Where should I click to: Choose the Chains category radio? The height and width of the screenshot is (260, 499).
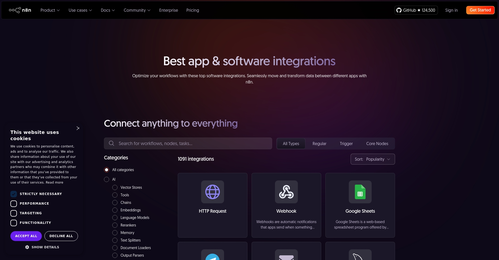[115, 203]
